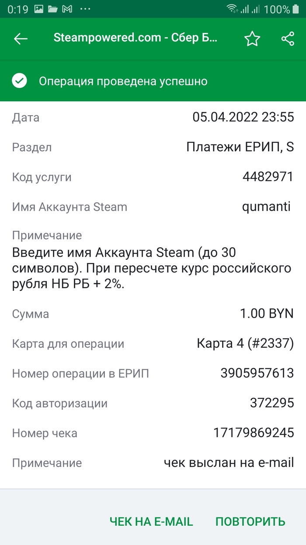Tap the Wi-Fi signal icon in status bar
306x545 pixels.
click(x=232, y=9)
